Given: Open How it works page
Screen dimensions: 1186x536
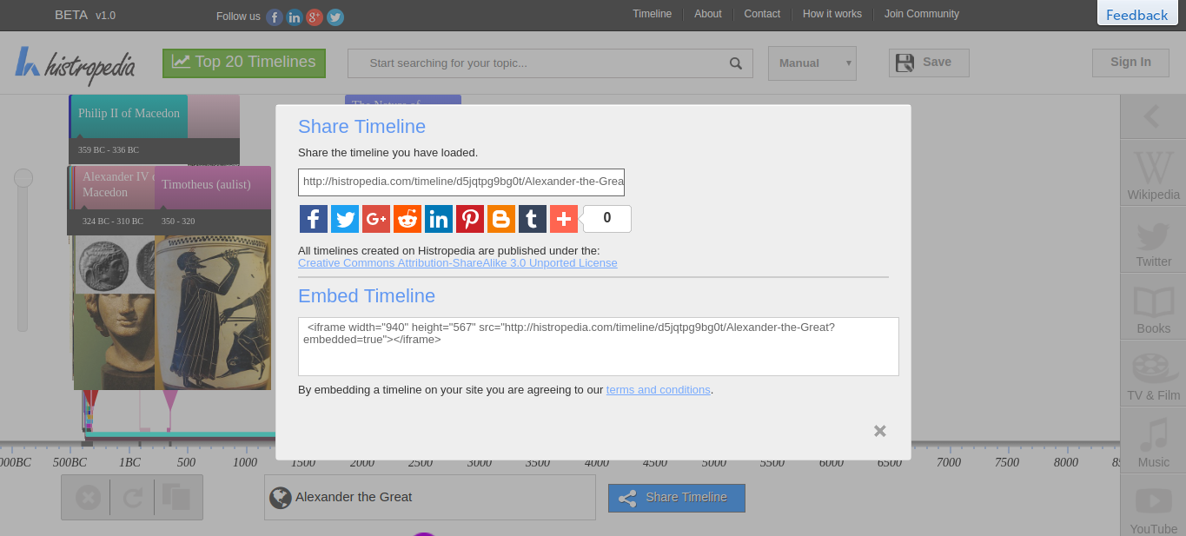Looking at the screenshot, I should (832, 14).
